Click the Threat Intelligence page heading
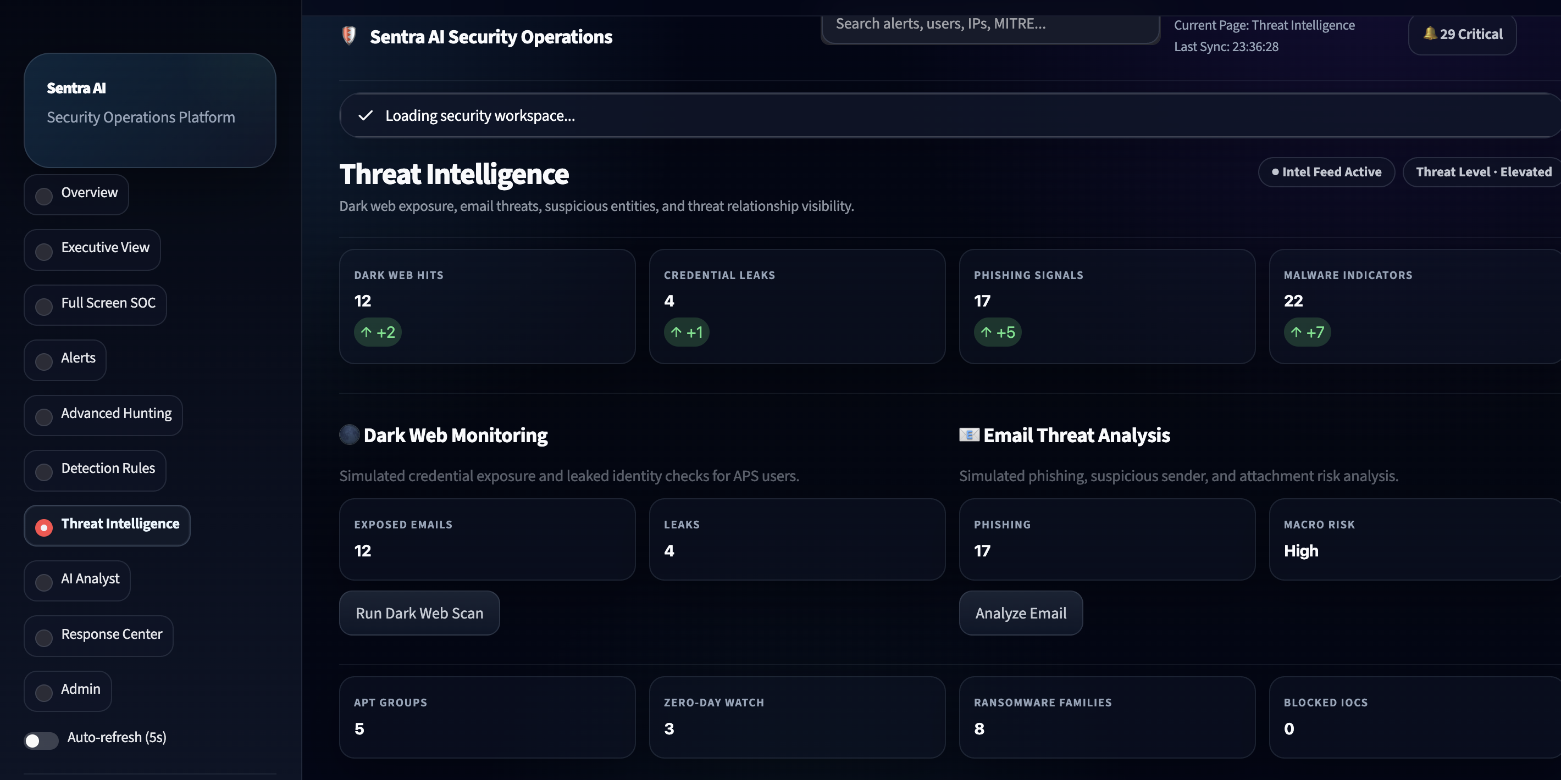Viewport: 1561px width, 780px height. coord(454,175)
